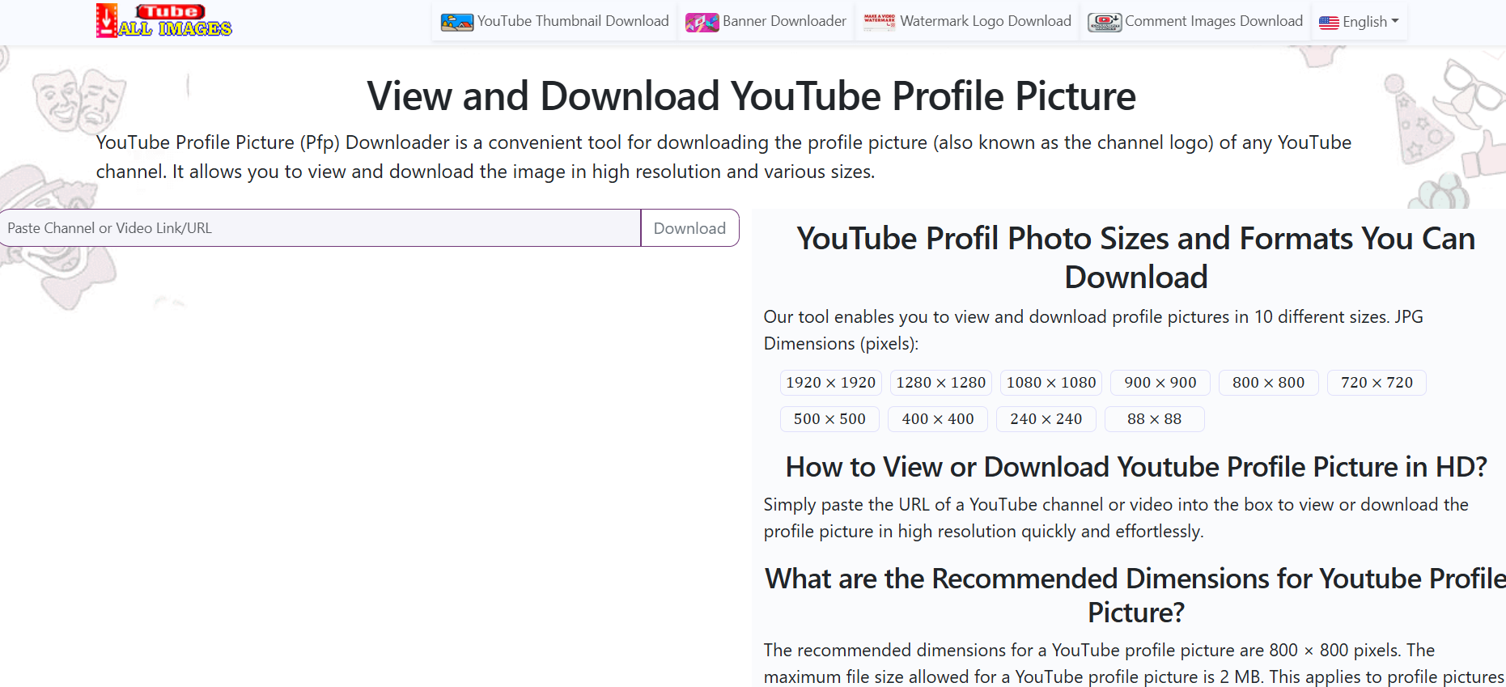Image resolution: width=1506 pixels, height=687 pixels.
Task: Click the Download button
Action: click(689, 228)
